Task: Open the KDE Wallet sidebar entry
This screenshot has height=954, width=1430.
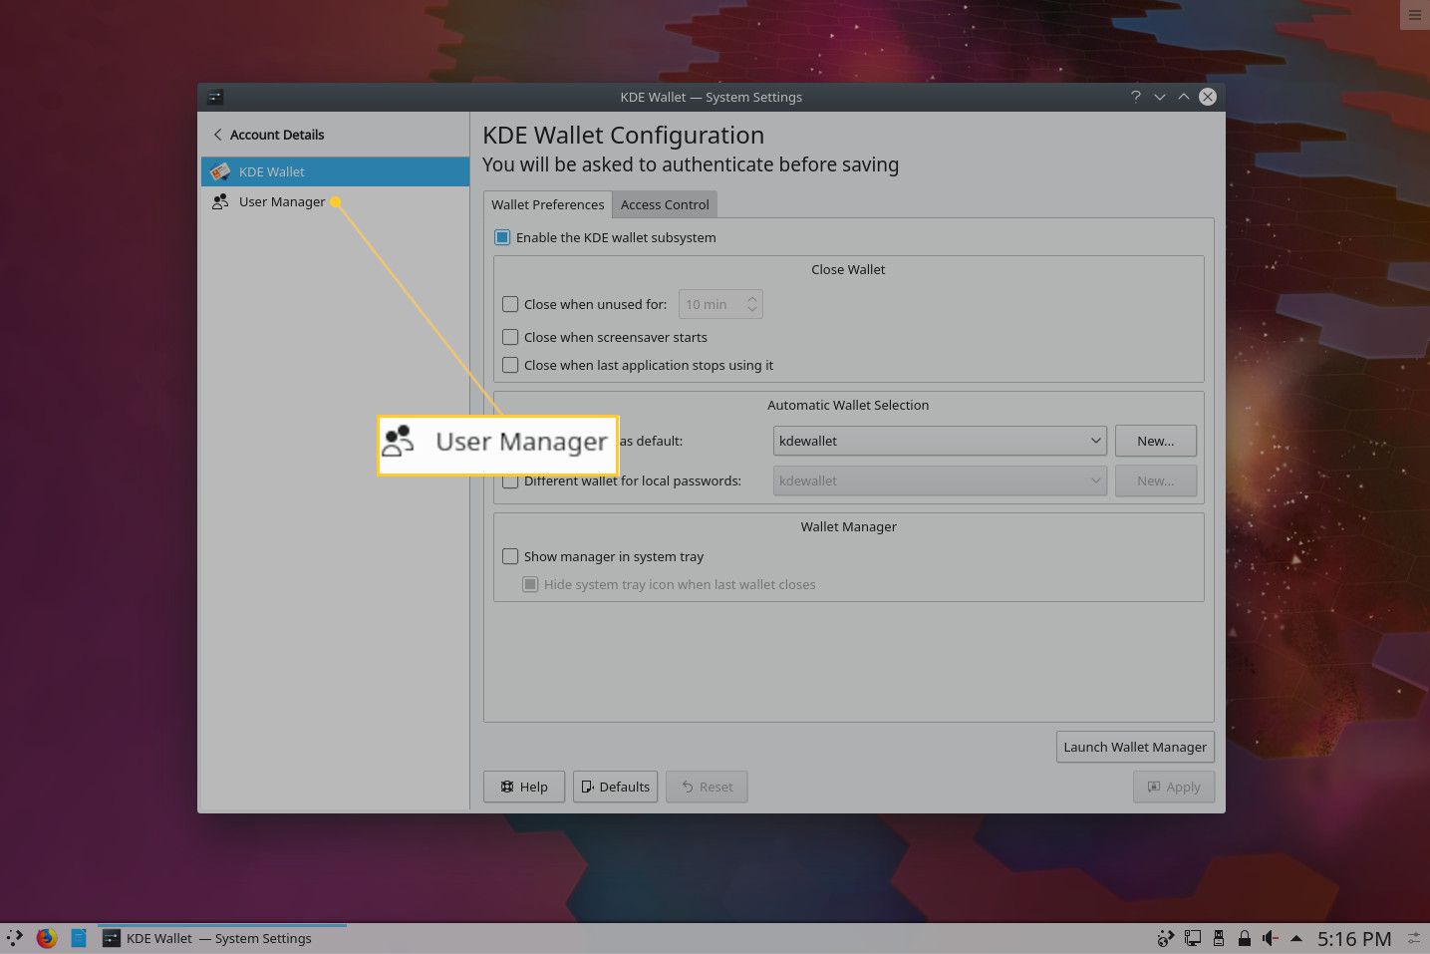Action: pyautogui.click(x=335, y=171)
